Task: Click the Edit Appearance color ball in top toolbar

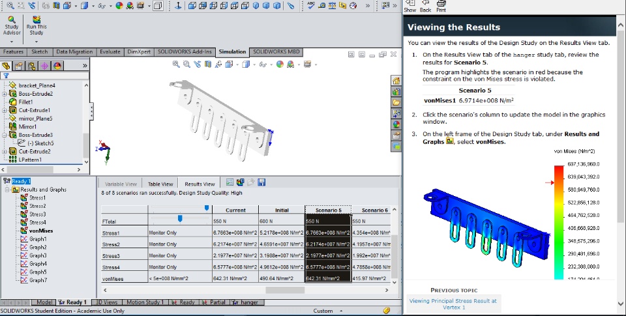Action: (119, 6)
